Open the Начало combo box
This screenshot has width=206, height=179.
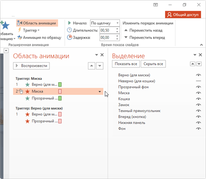[x=105, y=23]
